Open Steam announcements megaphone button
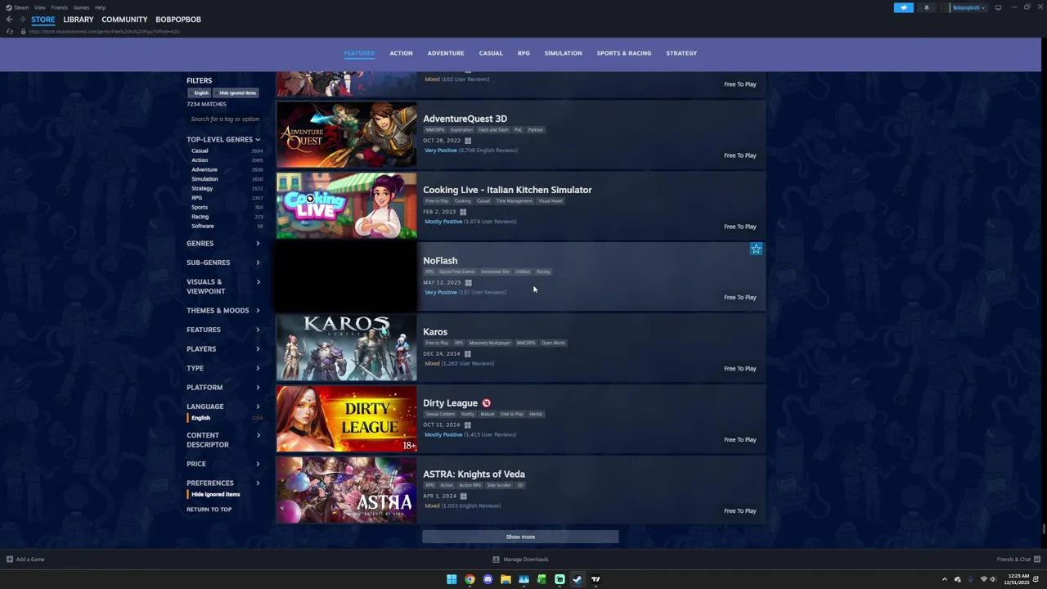This screenshot has width=1047, height=589. pos(903,7)
